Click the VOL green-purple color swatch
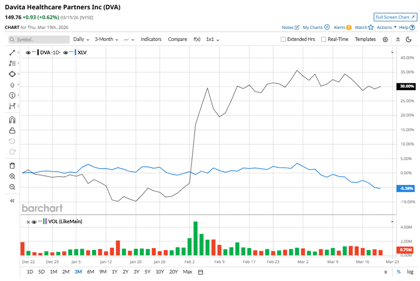The image size is (420, 281). pos(45,221)
